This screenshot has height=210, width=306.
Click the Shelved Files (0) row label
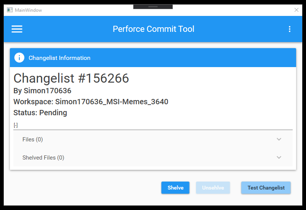pos(43,158)
